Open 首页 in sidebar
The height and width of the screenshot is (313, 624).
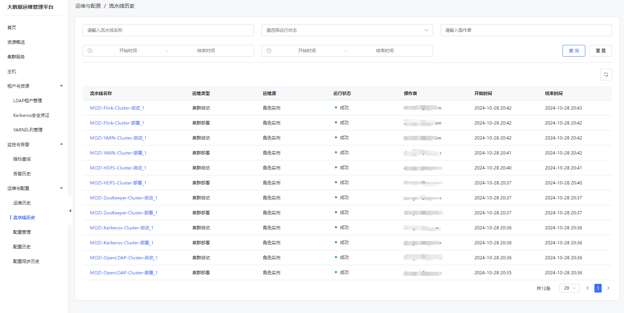click(x=12, y=27)
